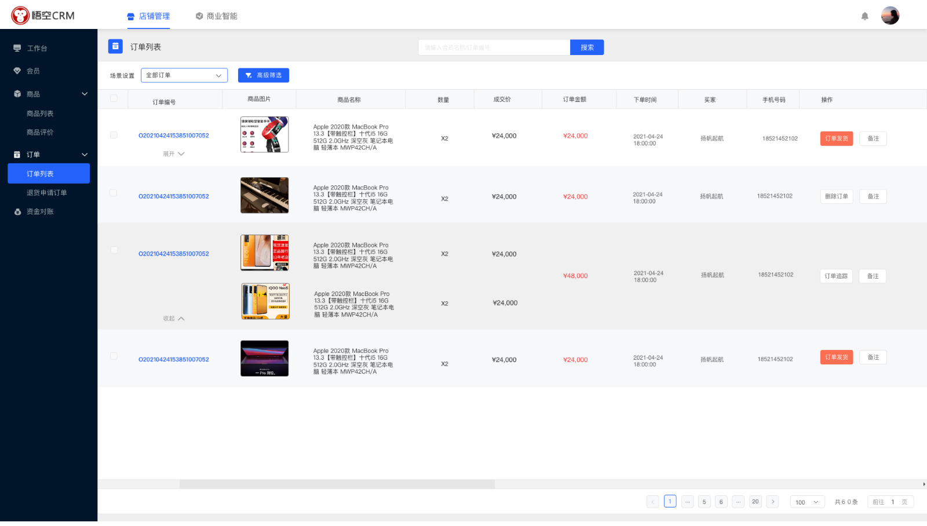
Task: Click the horizontal scrollbar thumb
Action: [337, 484]
